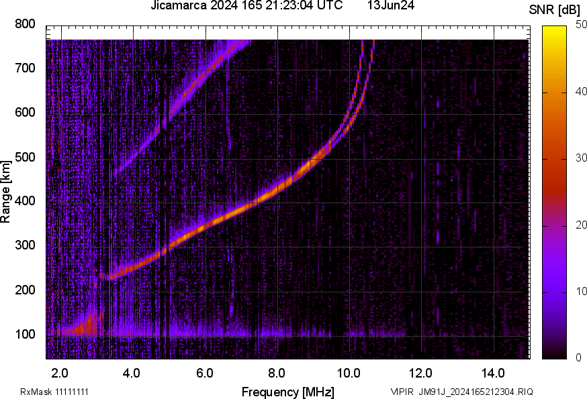Click the 10.0 frequency tick label
This screenshot has height=399, width=587.
(x=349, y=373)
